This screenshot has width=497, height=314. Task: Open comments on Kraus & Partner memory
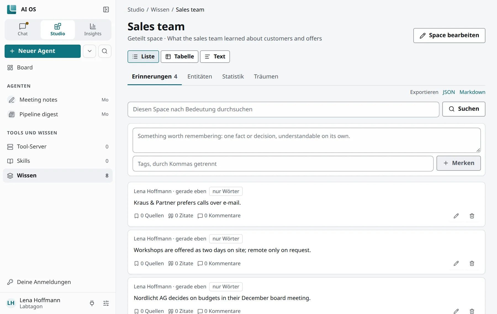pos(219,216)
